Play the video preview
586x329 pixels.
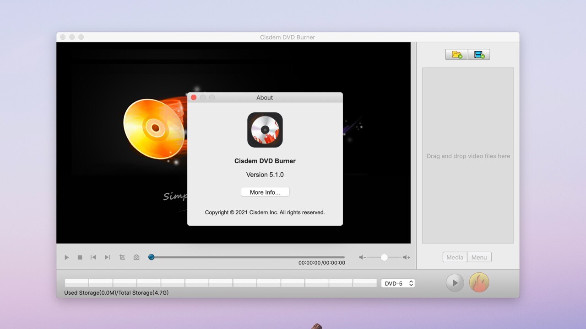click(66, 257)
